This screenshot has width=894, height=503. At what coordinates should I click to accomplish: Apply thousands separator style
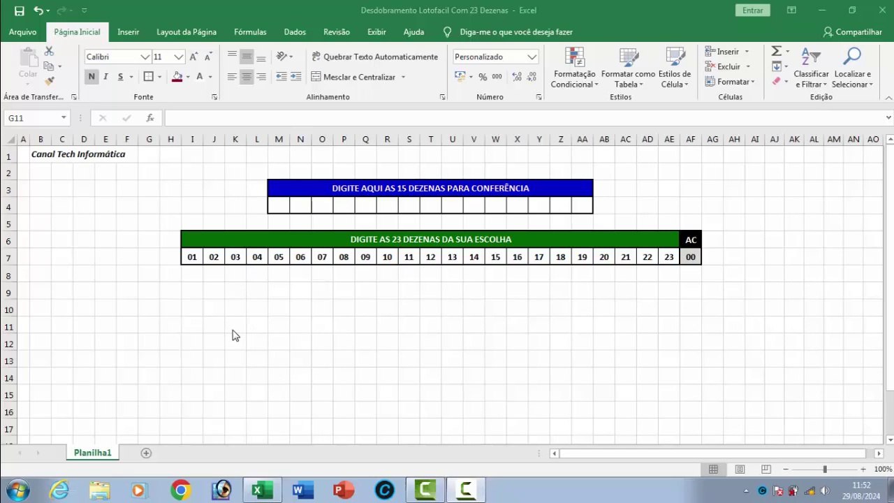[x=497, y=77]
